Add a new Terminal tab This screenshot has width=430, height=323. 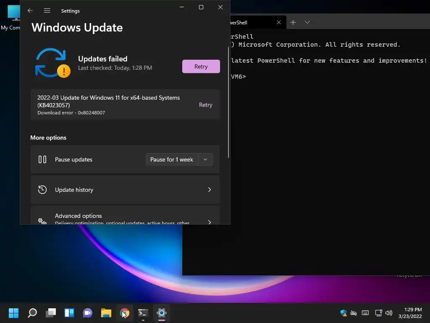[293, 22]
